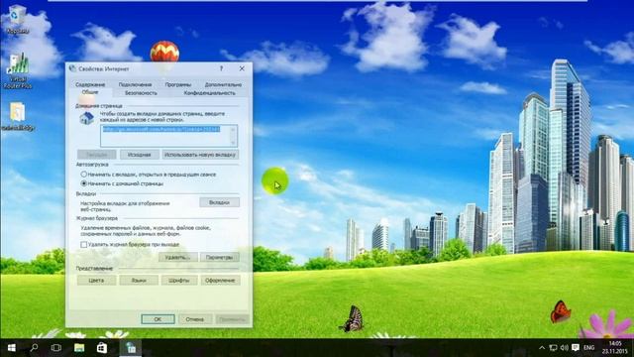
Task: Click the Исходная button
Action: (x=139, y=155)
